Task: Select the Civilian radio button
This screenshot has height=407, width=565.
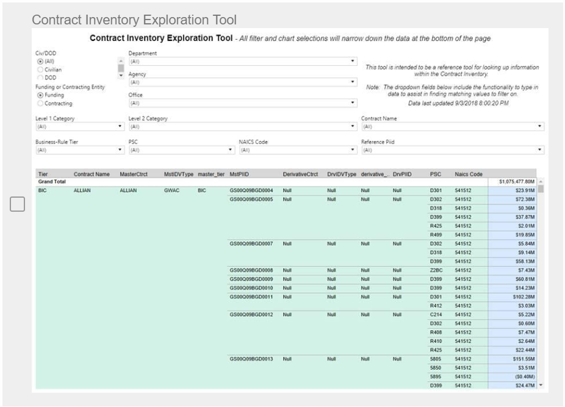Action: (x=40, y=69)
